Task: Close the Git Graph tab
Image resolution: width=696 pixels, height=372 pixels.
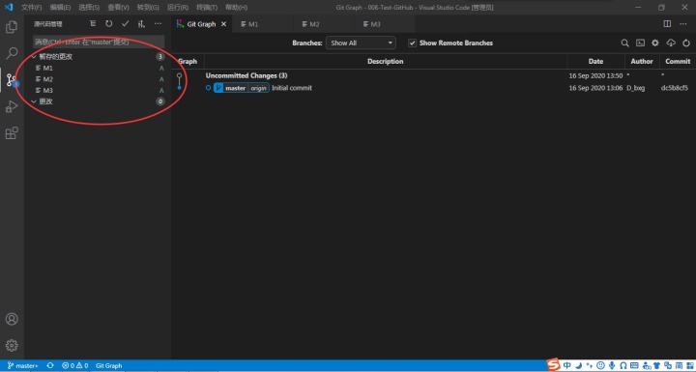Action: tap(223, 24)
